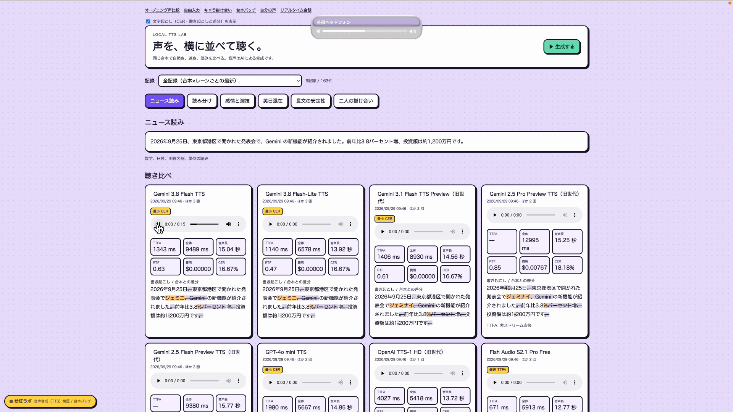Click the ニュース読み script text box
Image resolution: width=733 pixels, height=412 pixels.
pyautogui.click(x=366, y=142)
